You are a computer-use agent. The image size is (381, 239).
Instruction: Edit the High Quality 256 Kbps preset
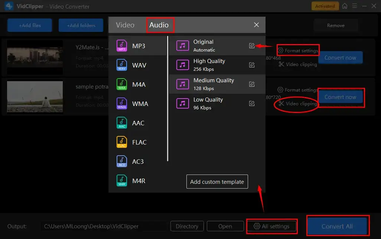[x=252, y=65]
